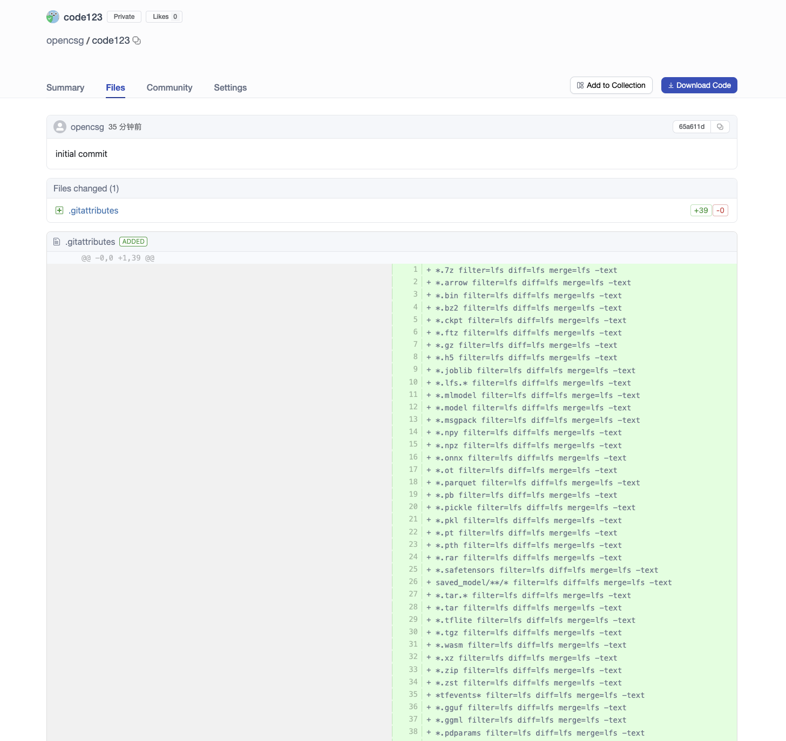Click the green plus file-added icon
The height and width of the screenshot is (741, 786).
(x=59, y=210)
